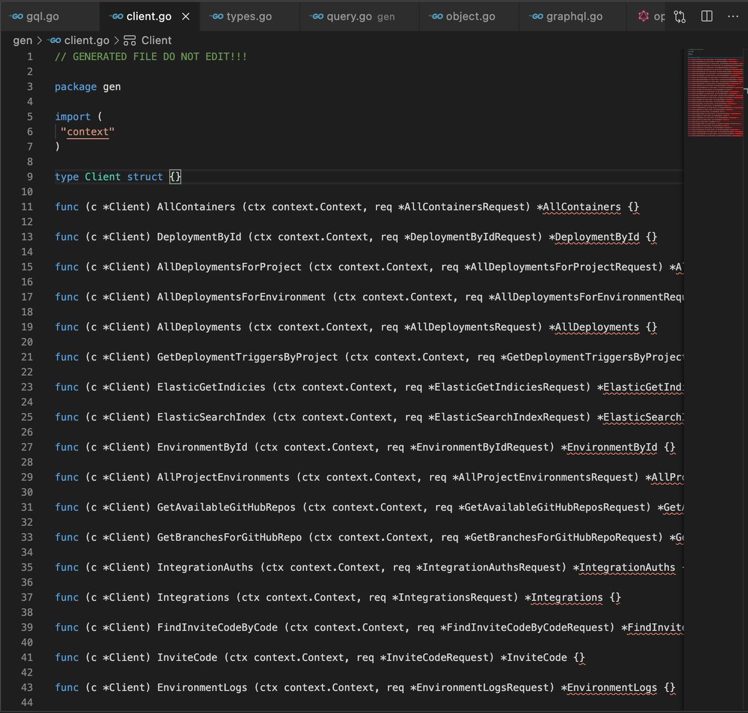This screenshot has height=713, width=748.
Task: Click the AllDeploymentsForProject method name
Action: click(229, 267)
